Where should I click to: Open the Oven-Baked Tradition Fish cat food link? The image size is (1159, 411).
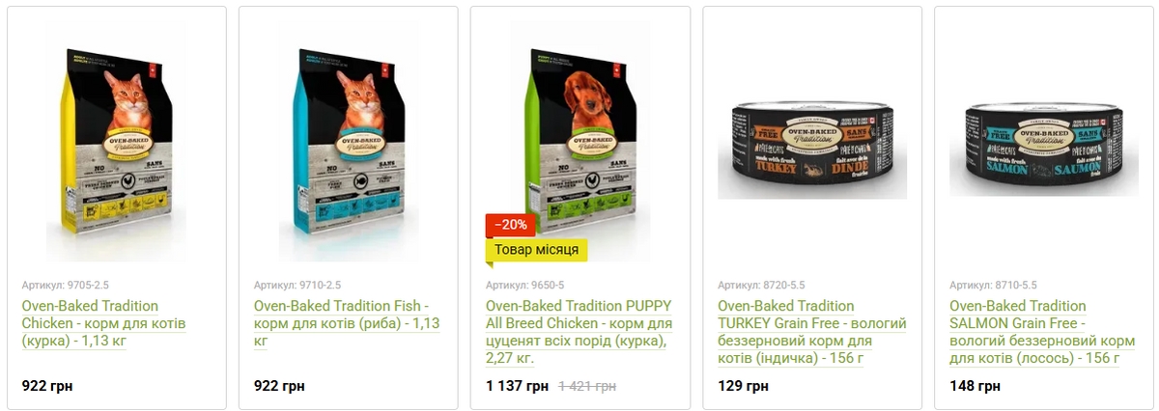click(347, 323)
